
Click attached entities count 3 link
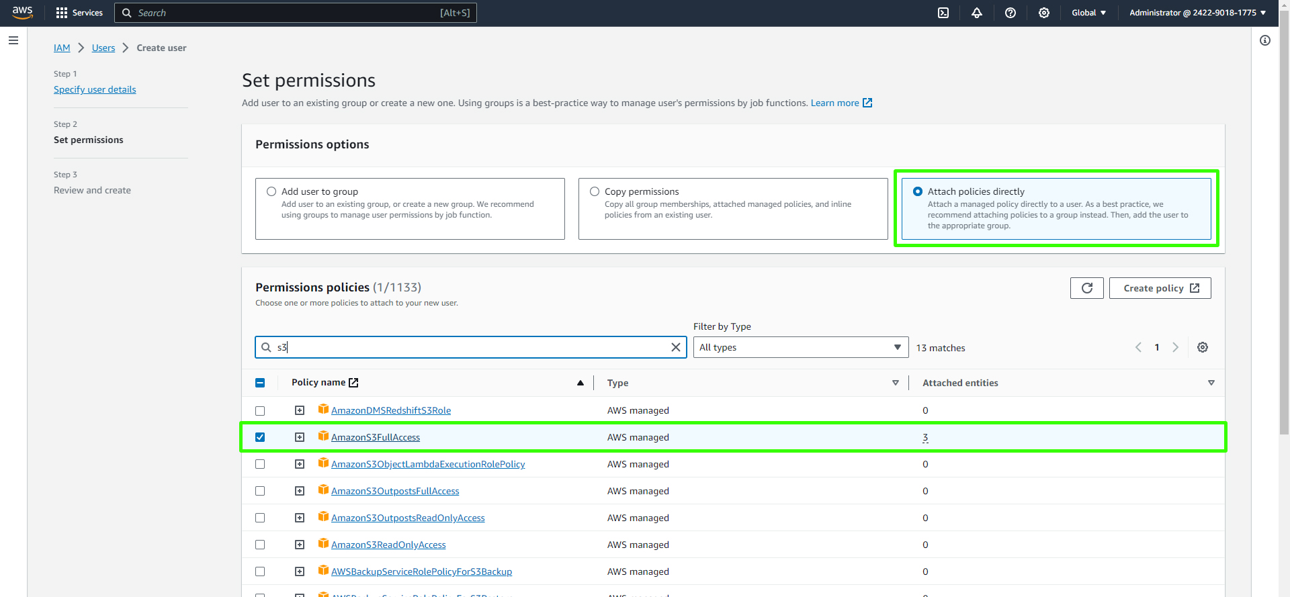[925, 437]
